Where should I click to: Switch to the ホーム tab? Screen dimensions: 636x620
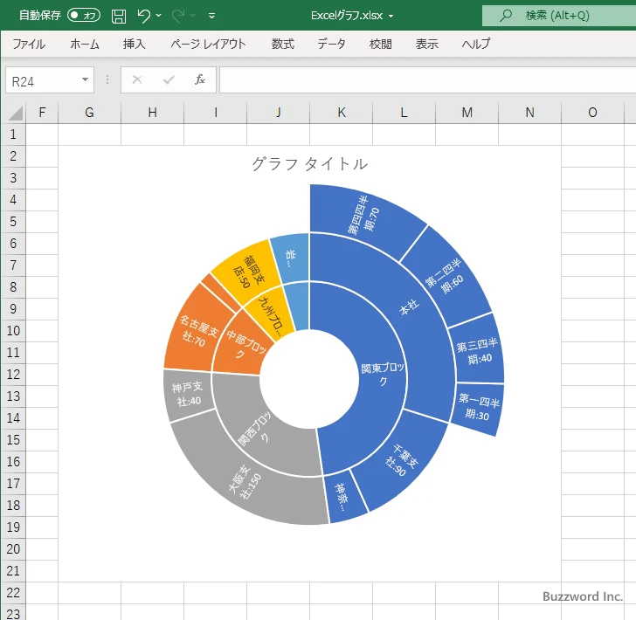[85, 44]
